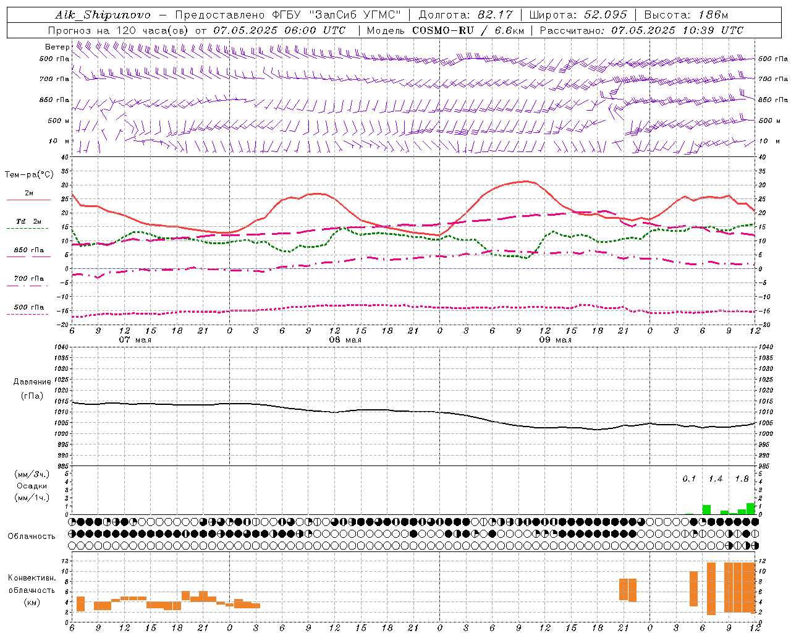Click the (мм/3ч.) unit label
The image size is (791, 633).
(32, 474)
